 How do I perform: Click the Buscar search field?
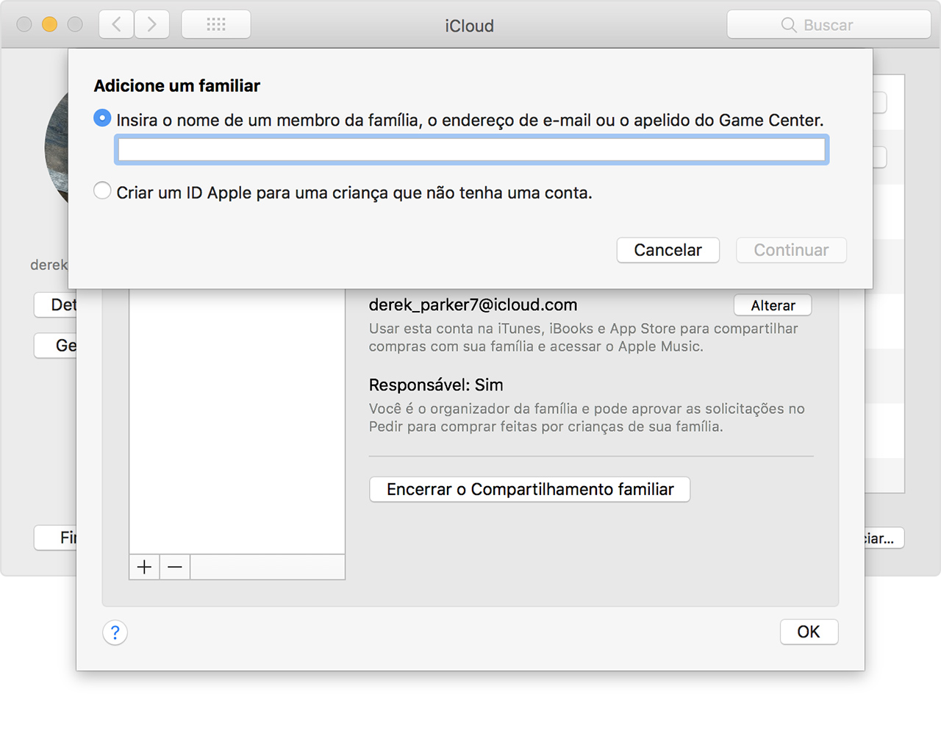tap(829, 24)
